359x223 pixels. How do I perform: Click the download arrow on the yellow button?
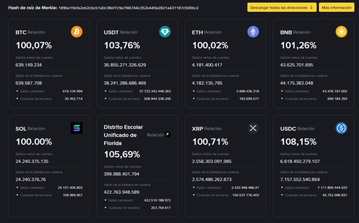312,7
